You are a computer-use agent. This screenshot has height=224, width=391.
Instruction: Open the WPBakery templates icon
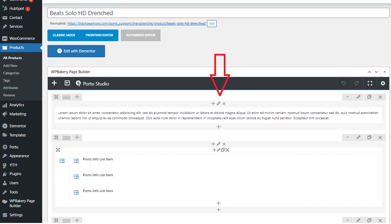67,83
